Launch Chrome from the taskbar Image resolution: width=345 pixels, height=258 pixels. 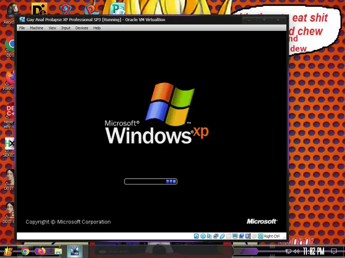tap(25, 251)
